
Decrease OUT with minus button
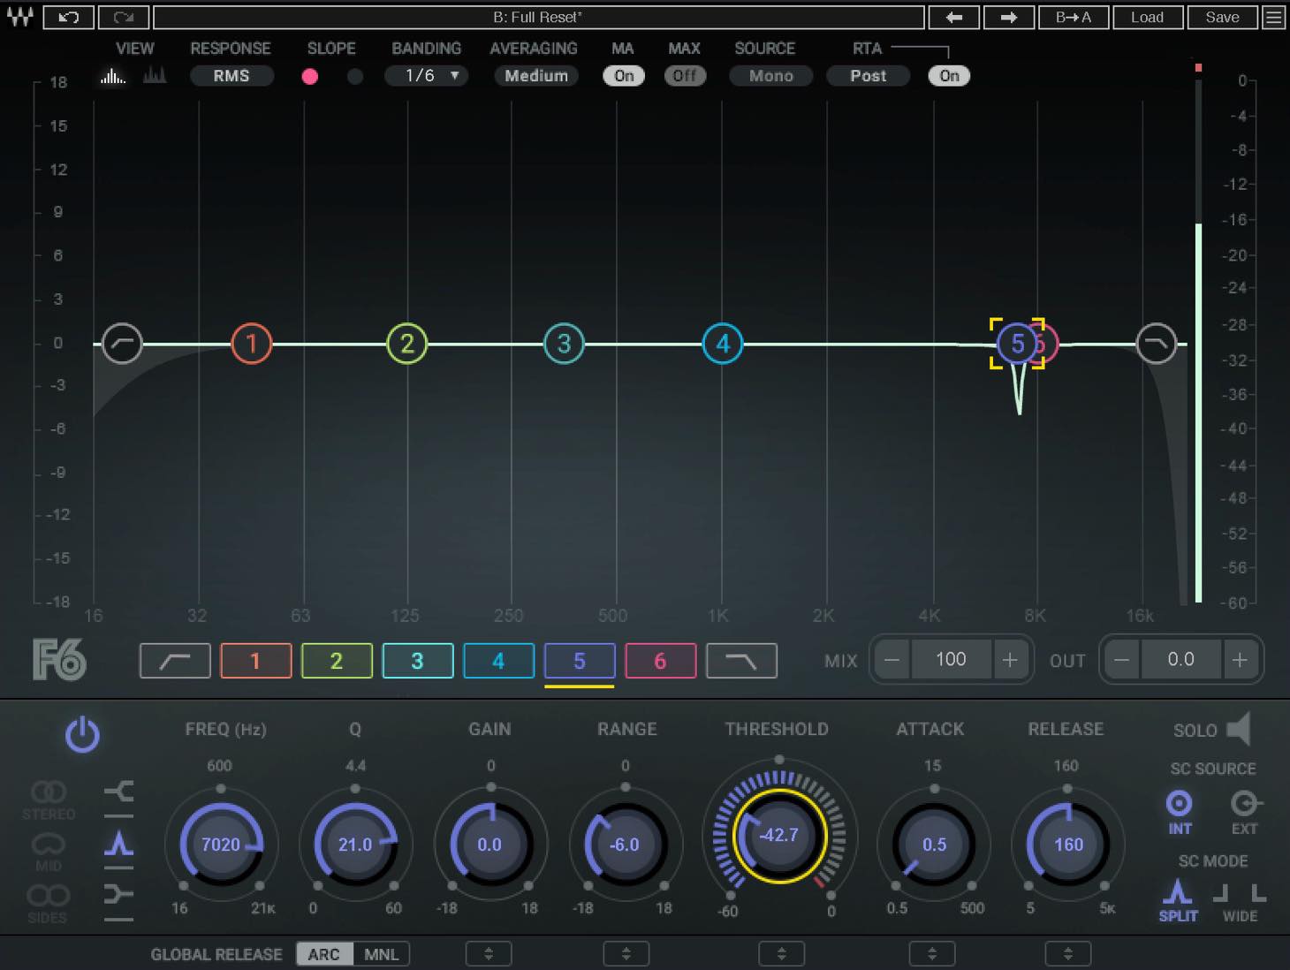pos(1121,659)
